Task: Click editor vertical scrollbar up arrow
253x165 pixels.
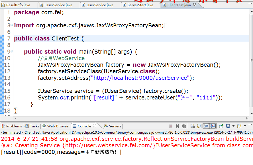Action: (x=251, y=12)
